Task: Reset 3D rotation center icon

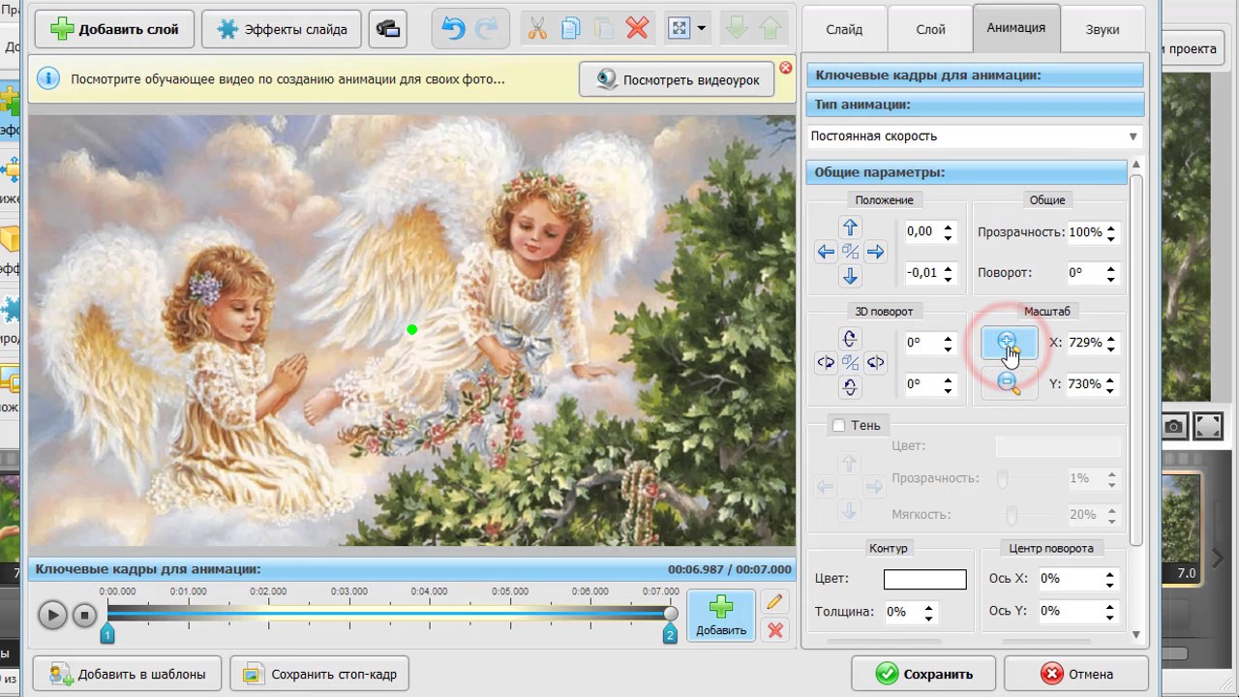Action: tap(850, 363)
